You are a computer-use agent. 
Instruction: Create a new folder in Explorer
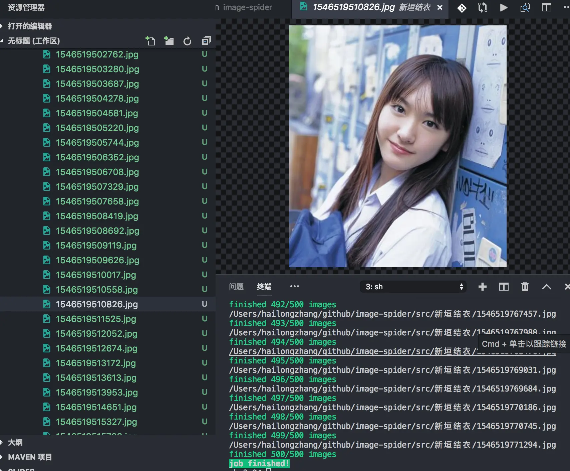pos(169,41)
